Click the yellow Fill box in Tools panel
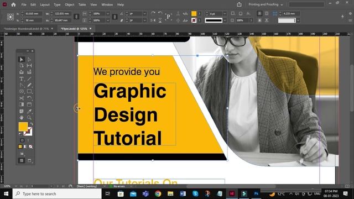 (x=23, y=127)
